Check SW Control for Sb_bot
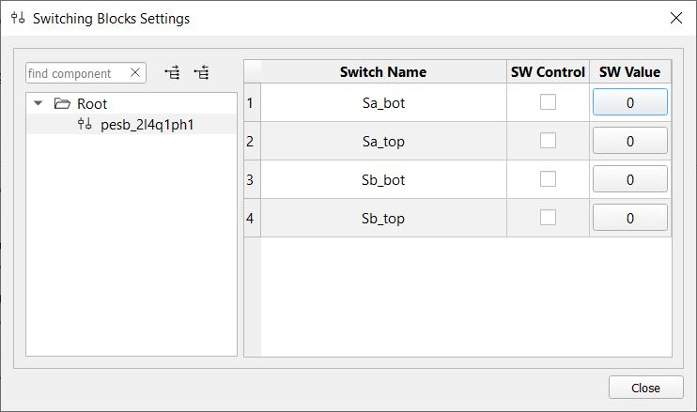Image resolution: width=697 pixels, height=412 pixels. pos(548,179)
